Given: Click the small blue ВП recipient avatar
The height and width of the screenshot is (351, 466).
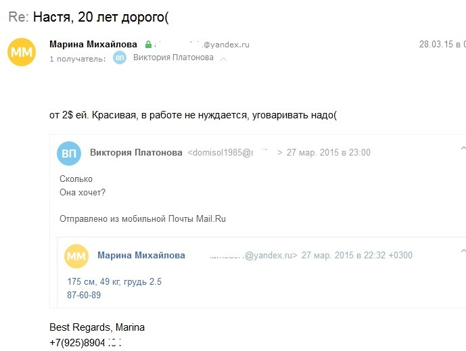Looking at the screenshot, I should tap(120, 57).
